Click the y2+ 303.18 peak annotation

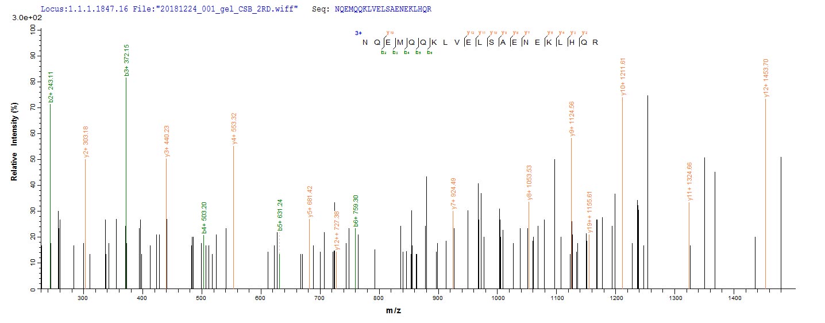coord(86,141)
